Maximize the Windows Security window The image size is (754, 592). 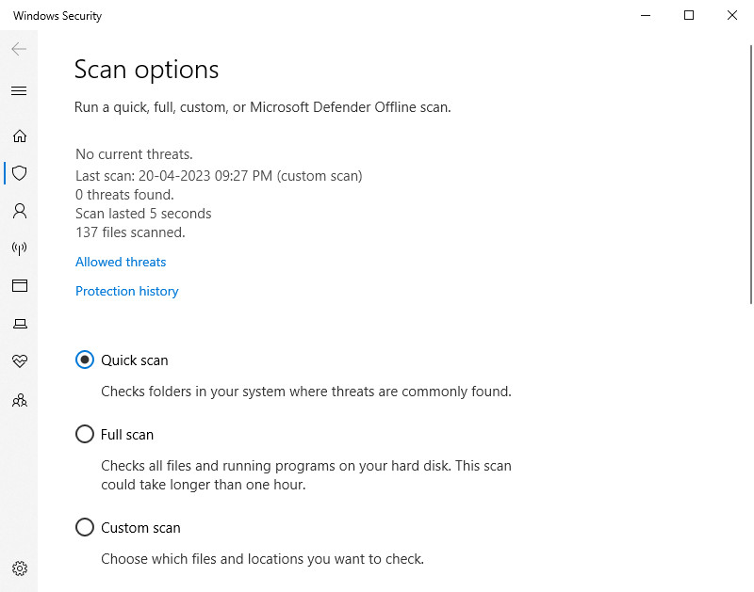tap(689, 15)
